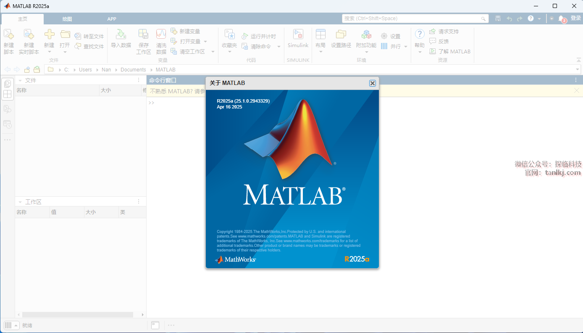Click the 保存工作区 save workspace icon

pyautogui.click(x=143, y=34)
